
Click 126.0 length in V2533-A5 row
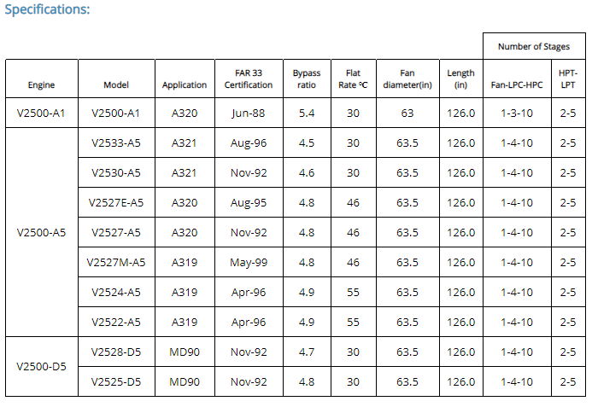pyautogui.click(x=461, y=143)
